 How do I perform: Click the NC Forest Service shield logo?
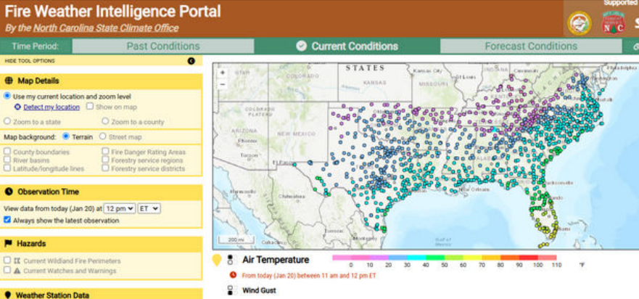point(614,23)
